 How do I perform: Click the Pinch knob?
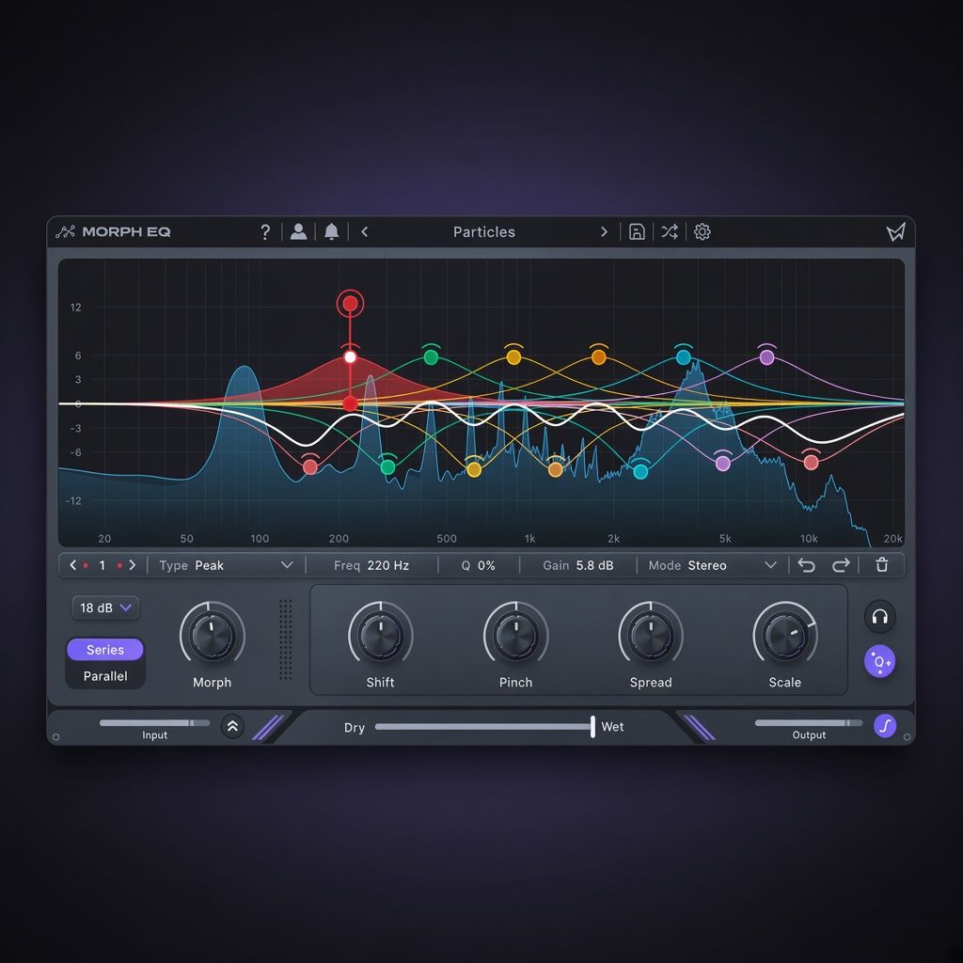coord(516,636)
